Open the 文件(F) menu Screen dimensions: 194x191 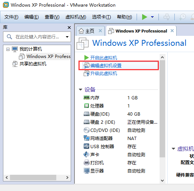click(11, 17)
